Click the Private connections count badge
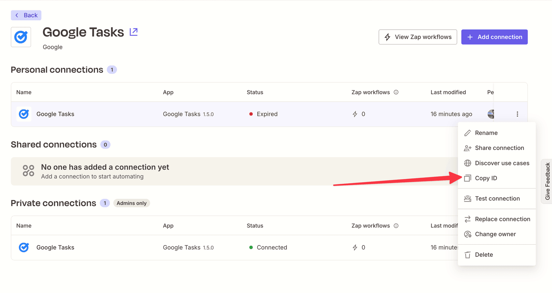 tap(105, 203)
